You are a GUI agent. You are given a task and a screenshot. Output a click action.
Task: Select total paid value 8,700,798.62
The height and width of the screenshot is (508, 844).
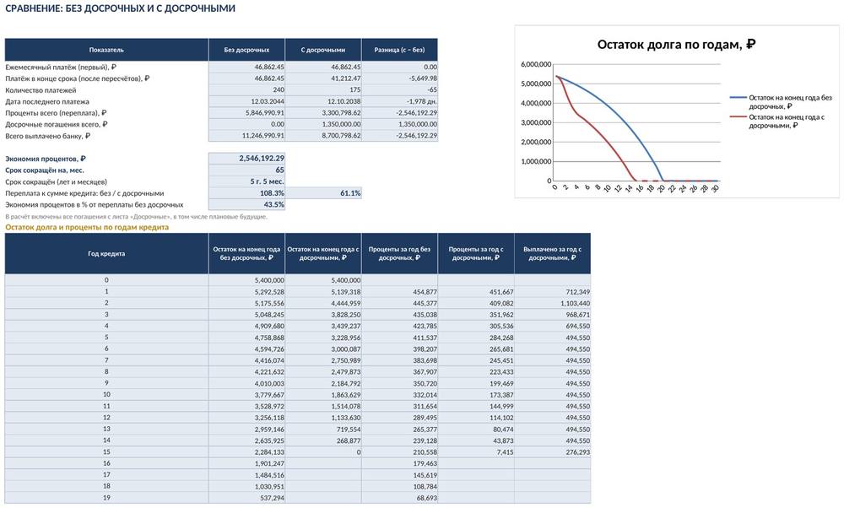pyautogui.click(x=323, y=136)
